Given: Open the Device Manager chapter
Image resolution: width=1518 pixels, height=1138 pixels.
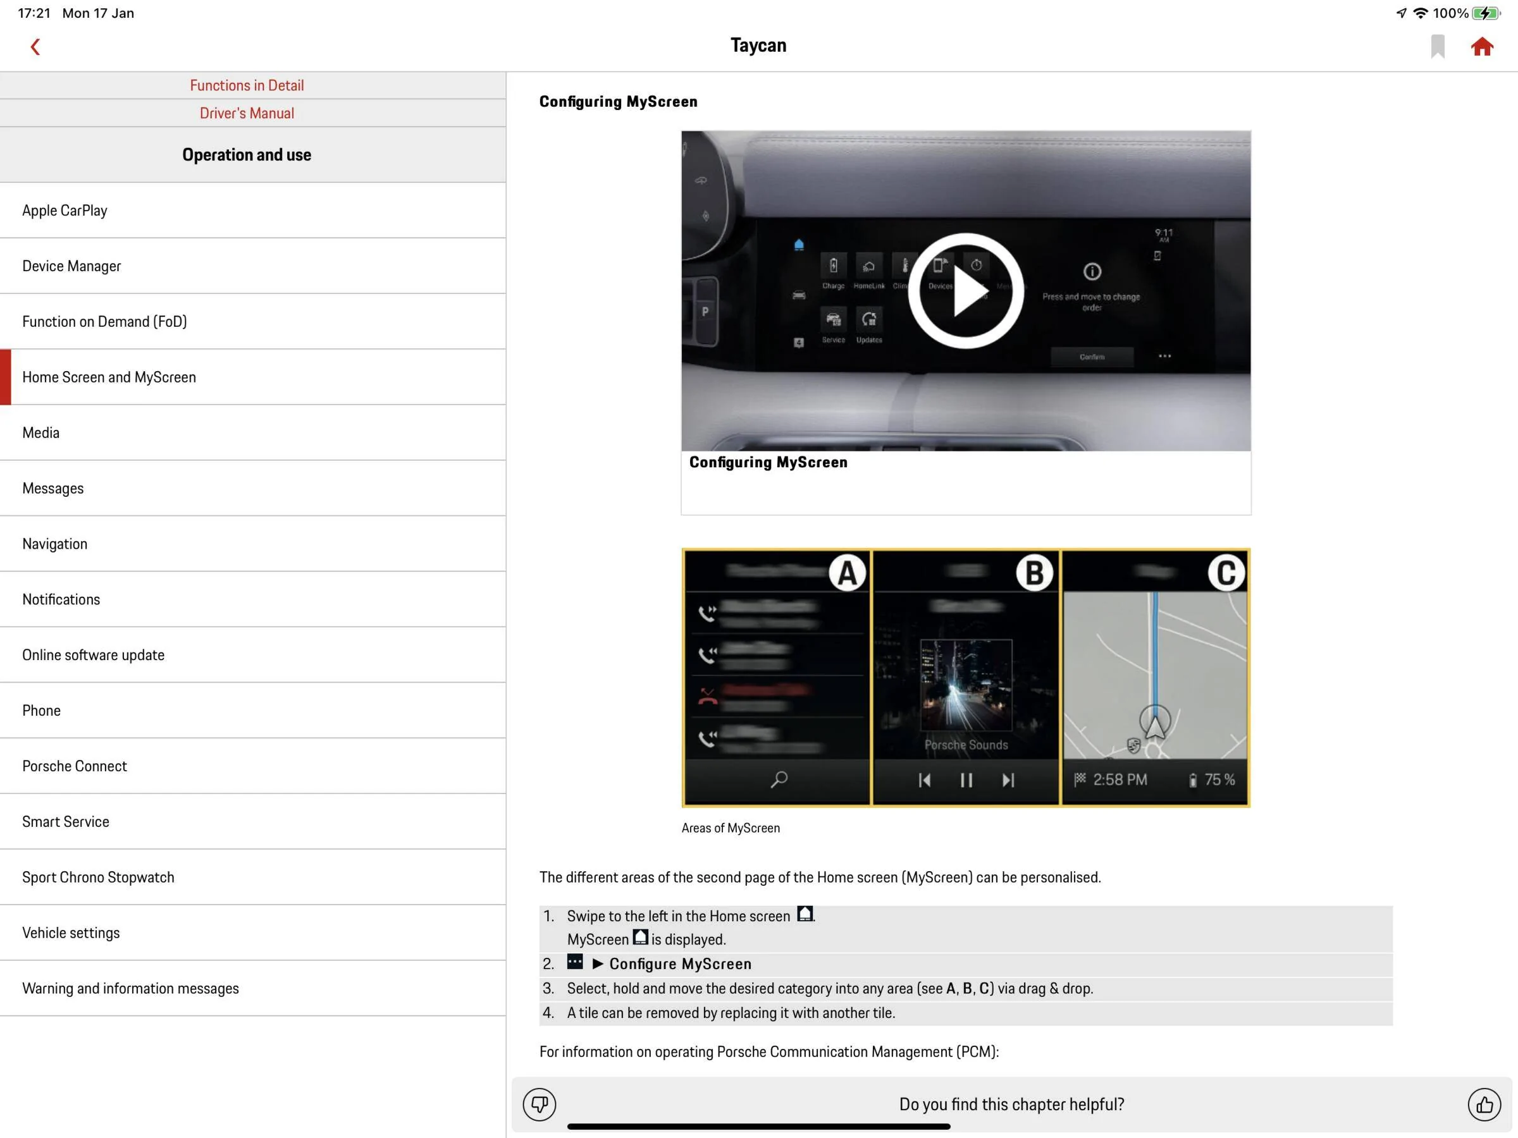Looking at the screenshot, I should point(253,266).
